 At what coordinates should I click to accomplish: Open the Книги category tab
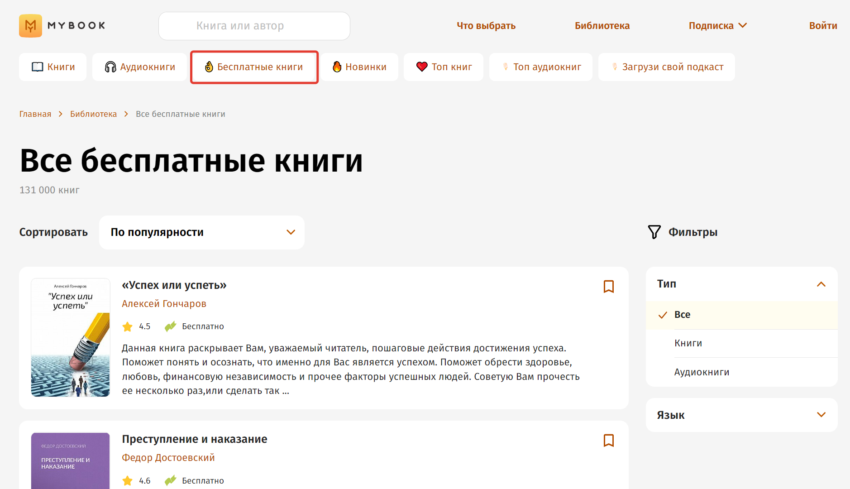click(x=53, y=67)
